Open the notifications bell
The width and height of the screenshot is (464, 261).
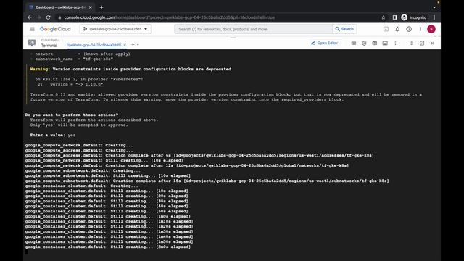tap(397, 29)
